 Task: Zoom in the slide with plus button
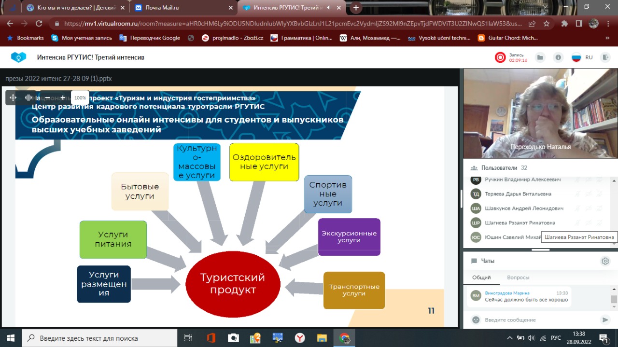click(x=63, y=97)
